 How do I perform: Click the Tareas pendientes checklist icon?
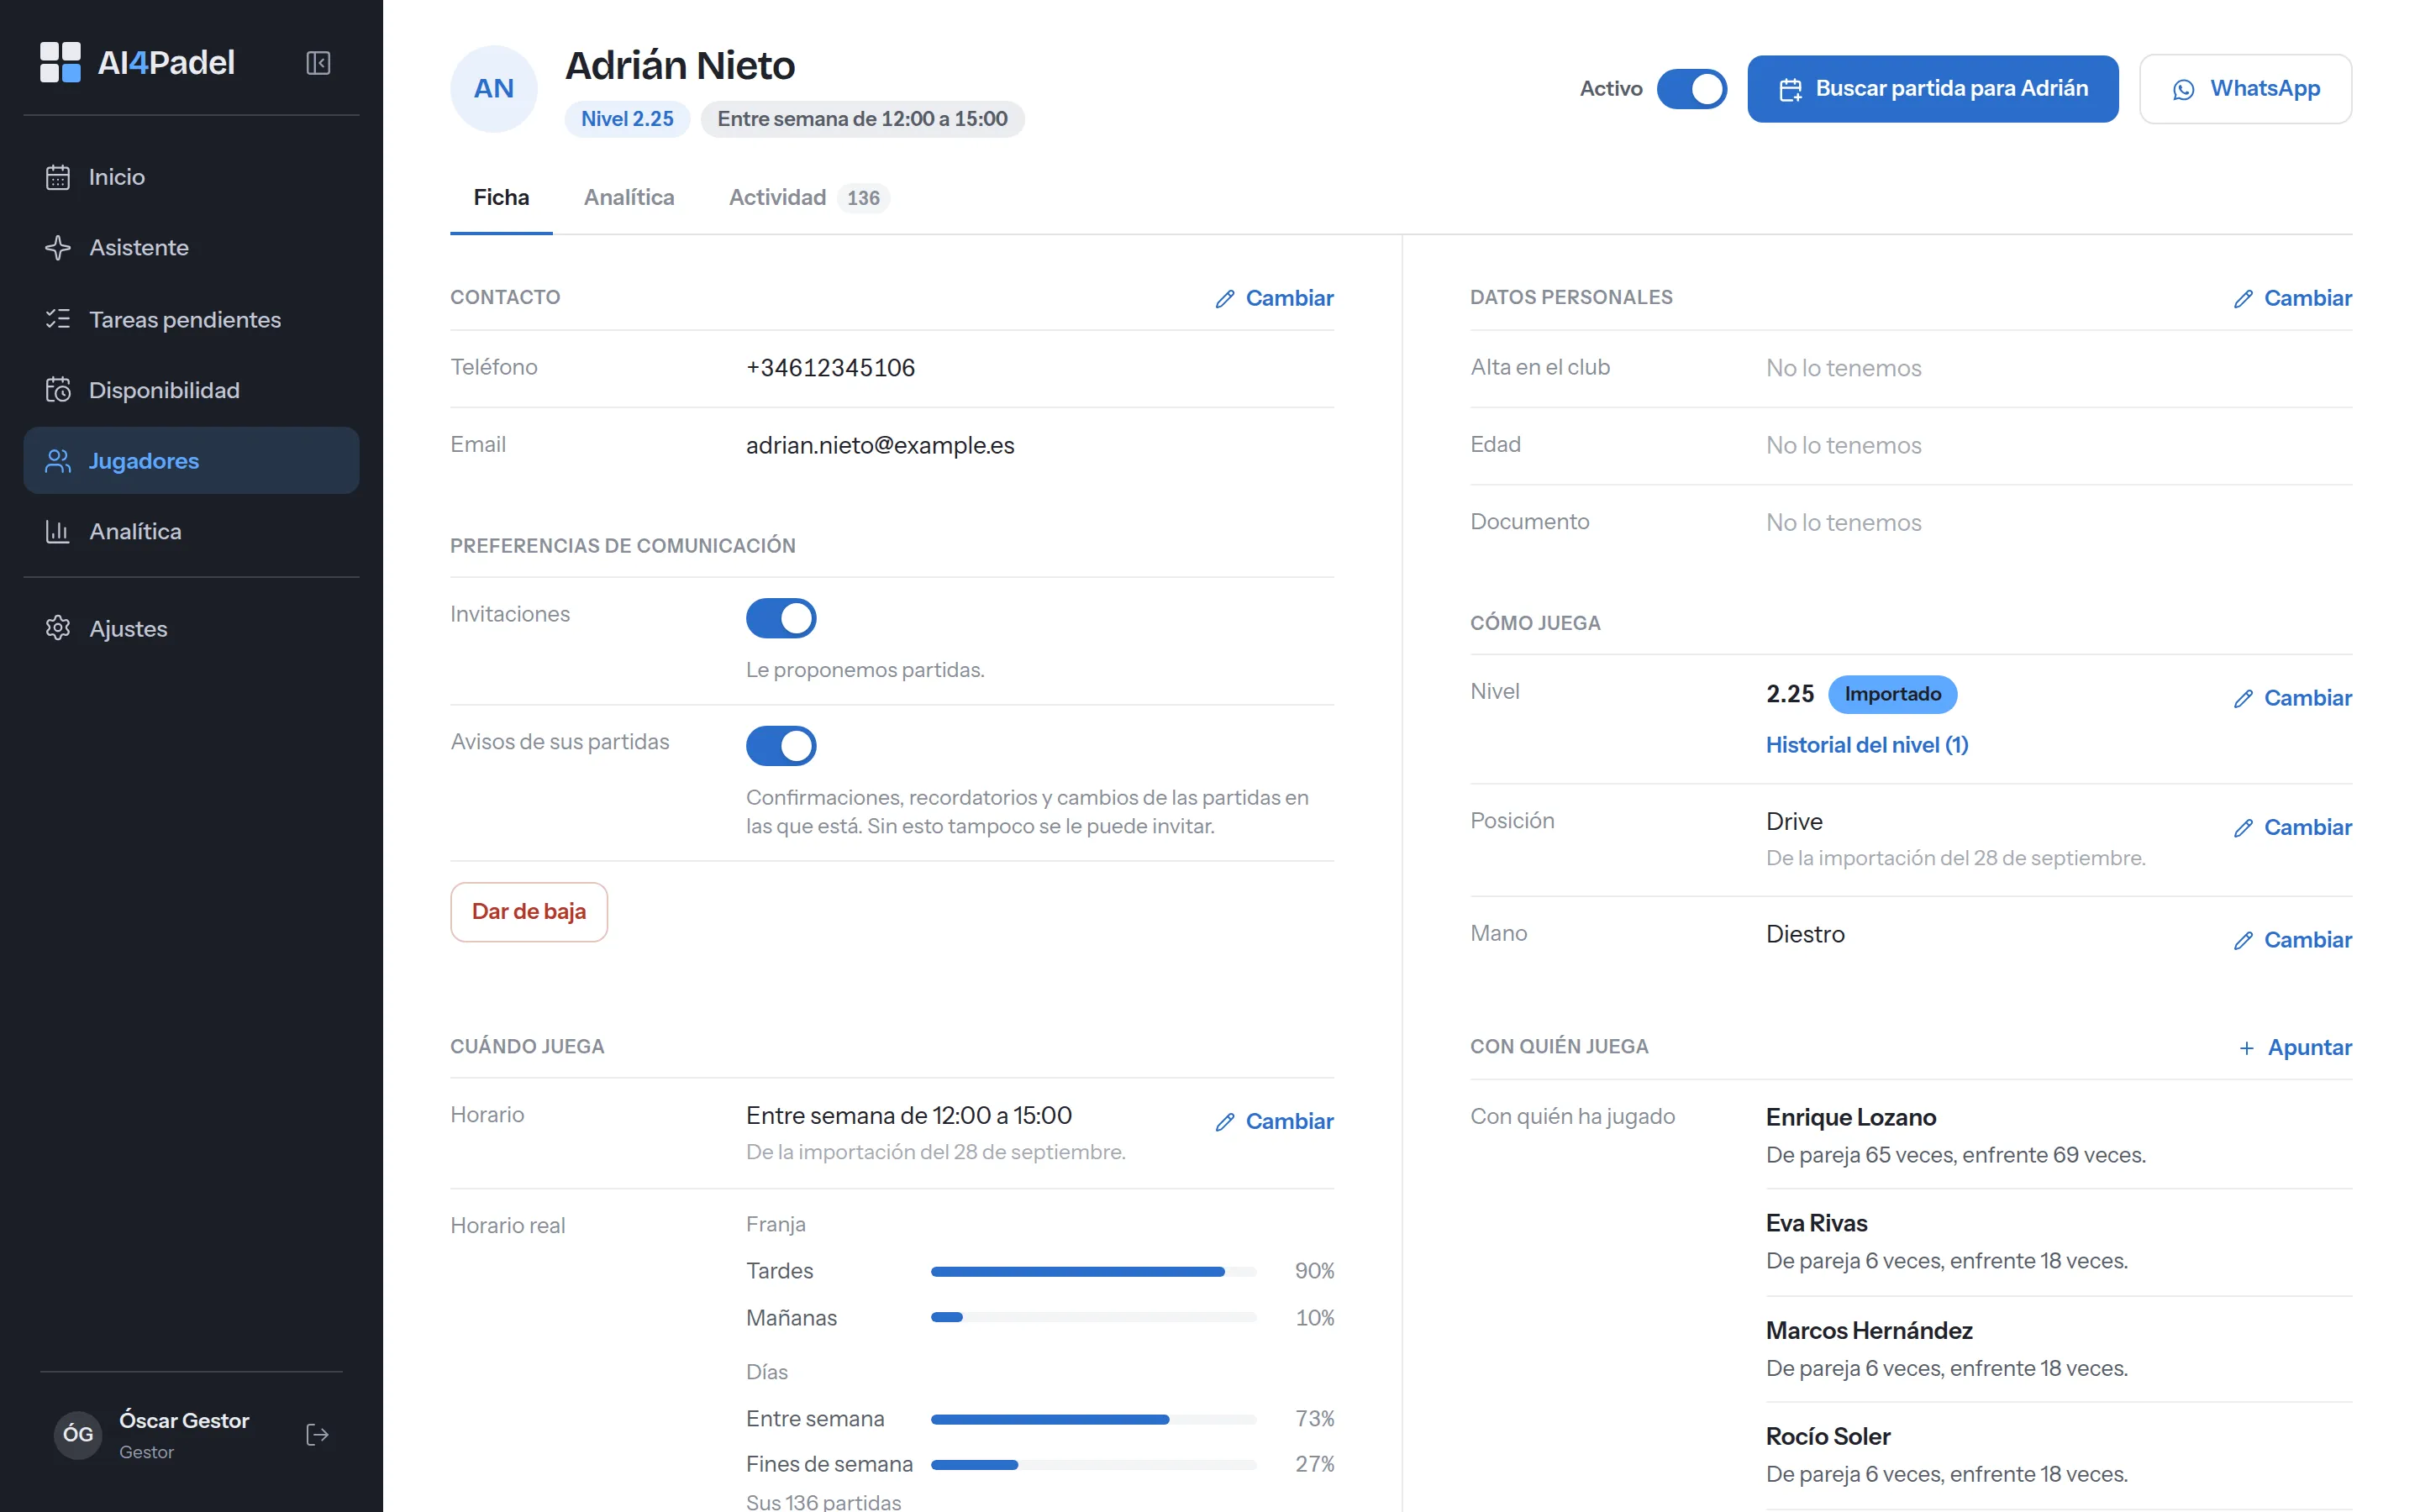[x=58, y=319]
